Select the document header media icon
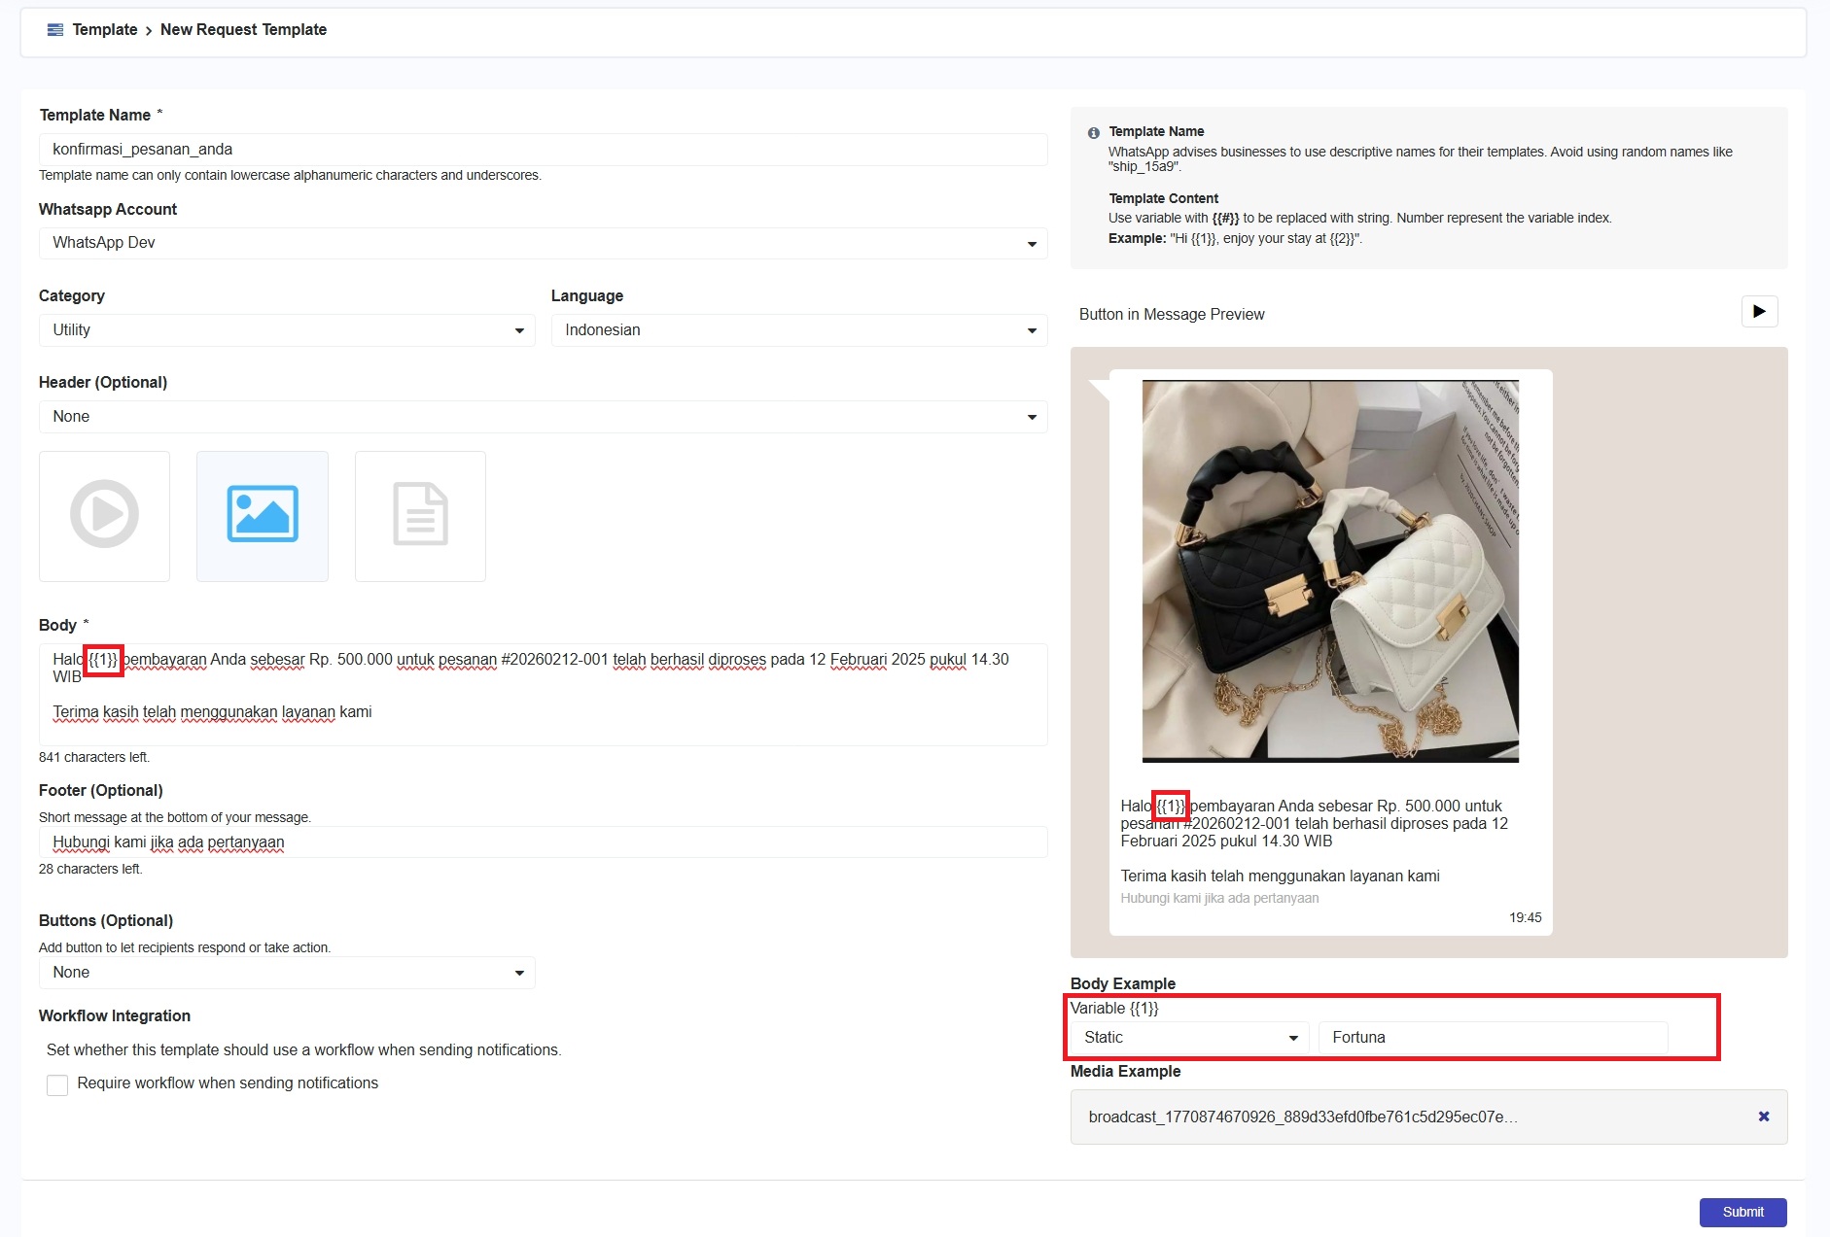Image resolution: width=1830 pixels, height=1237 pixels. 420,515
